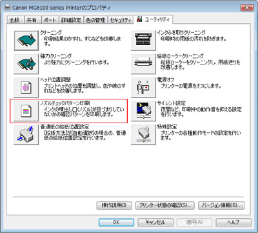Open ヘッド位置調整 print head alignment icon

coord(26,88)
